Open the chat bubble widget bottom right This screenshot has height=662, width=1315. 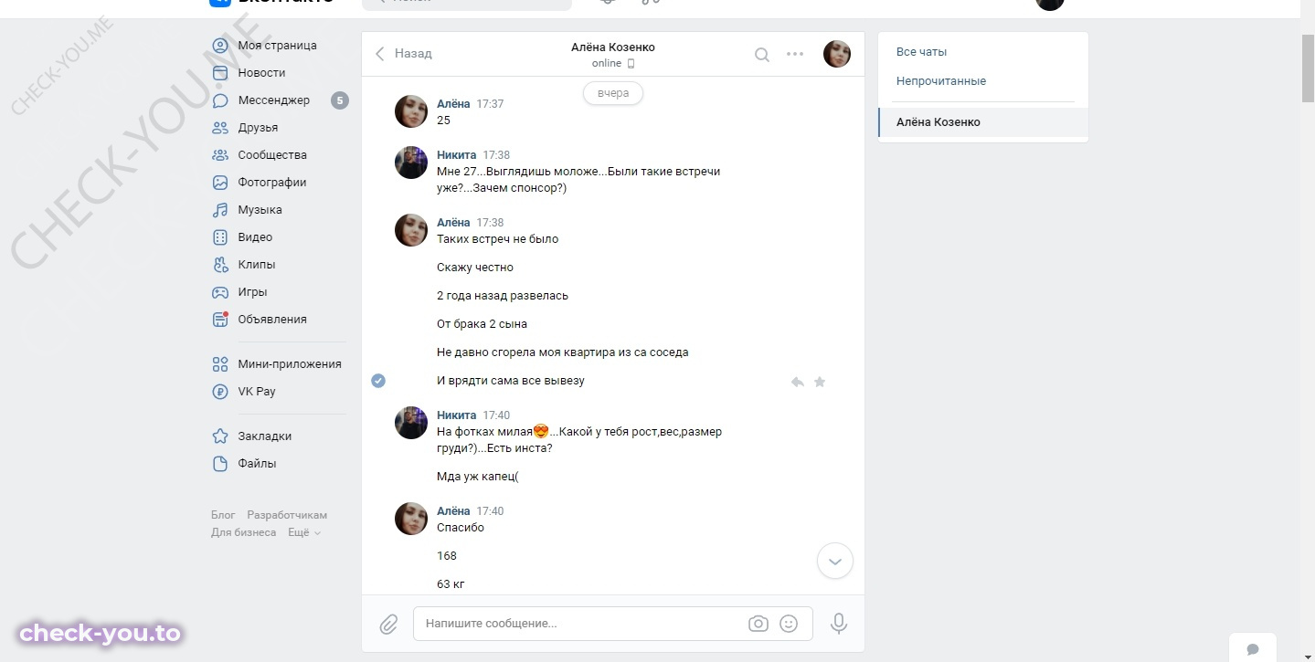point(1253,649)
